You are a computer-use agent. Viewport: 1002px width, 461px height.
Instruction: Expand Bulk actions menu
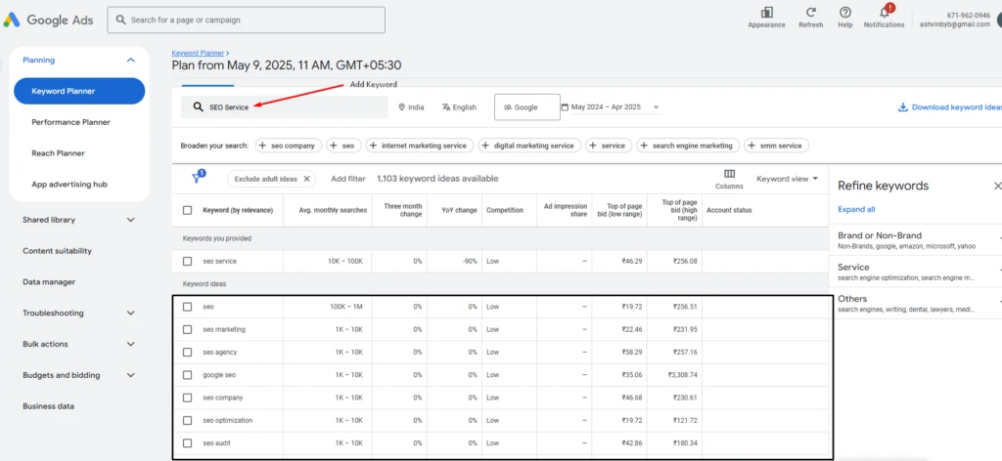click(x=131, y=345)
